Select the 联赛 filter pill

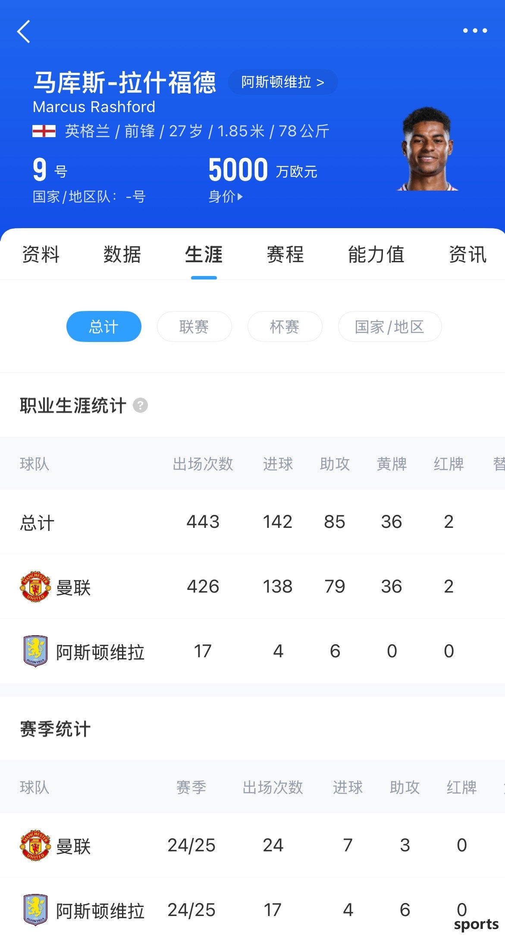[x=194, y=326]
